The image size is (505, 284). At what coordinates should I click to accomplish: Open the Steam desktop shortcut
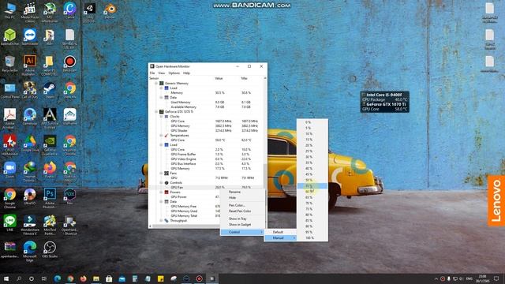[x=50, y=90]
